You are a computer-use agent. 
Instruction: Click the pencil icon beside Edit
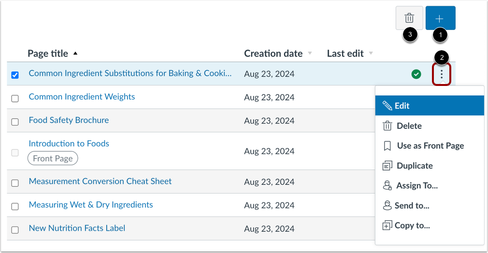[387, 106]
